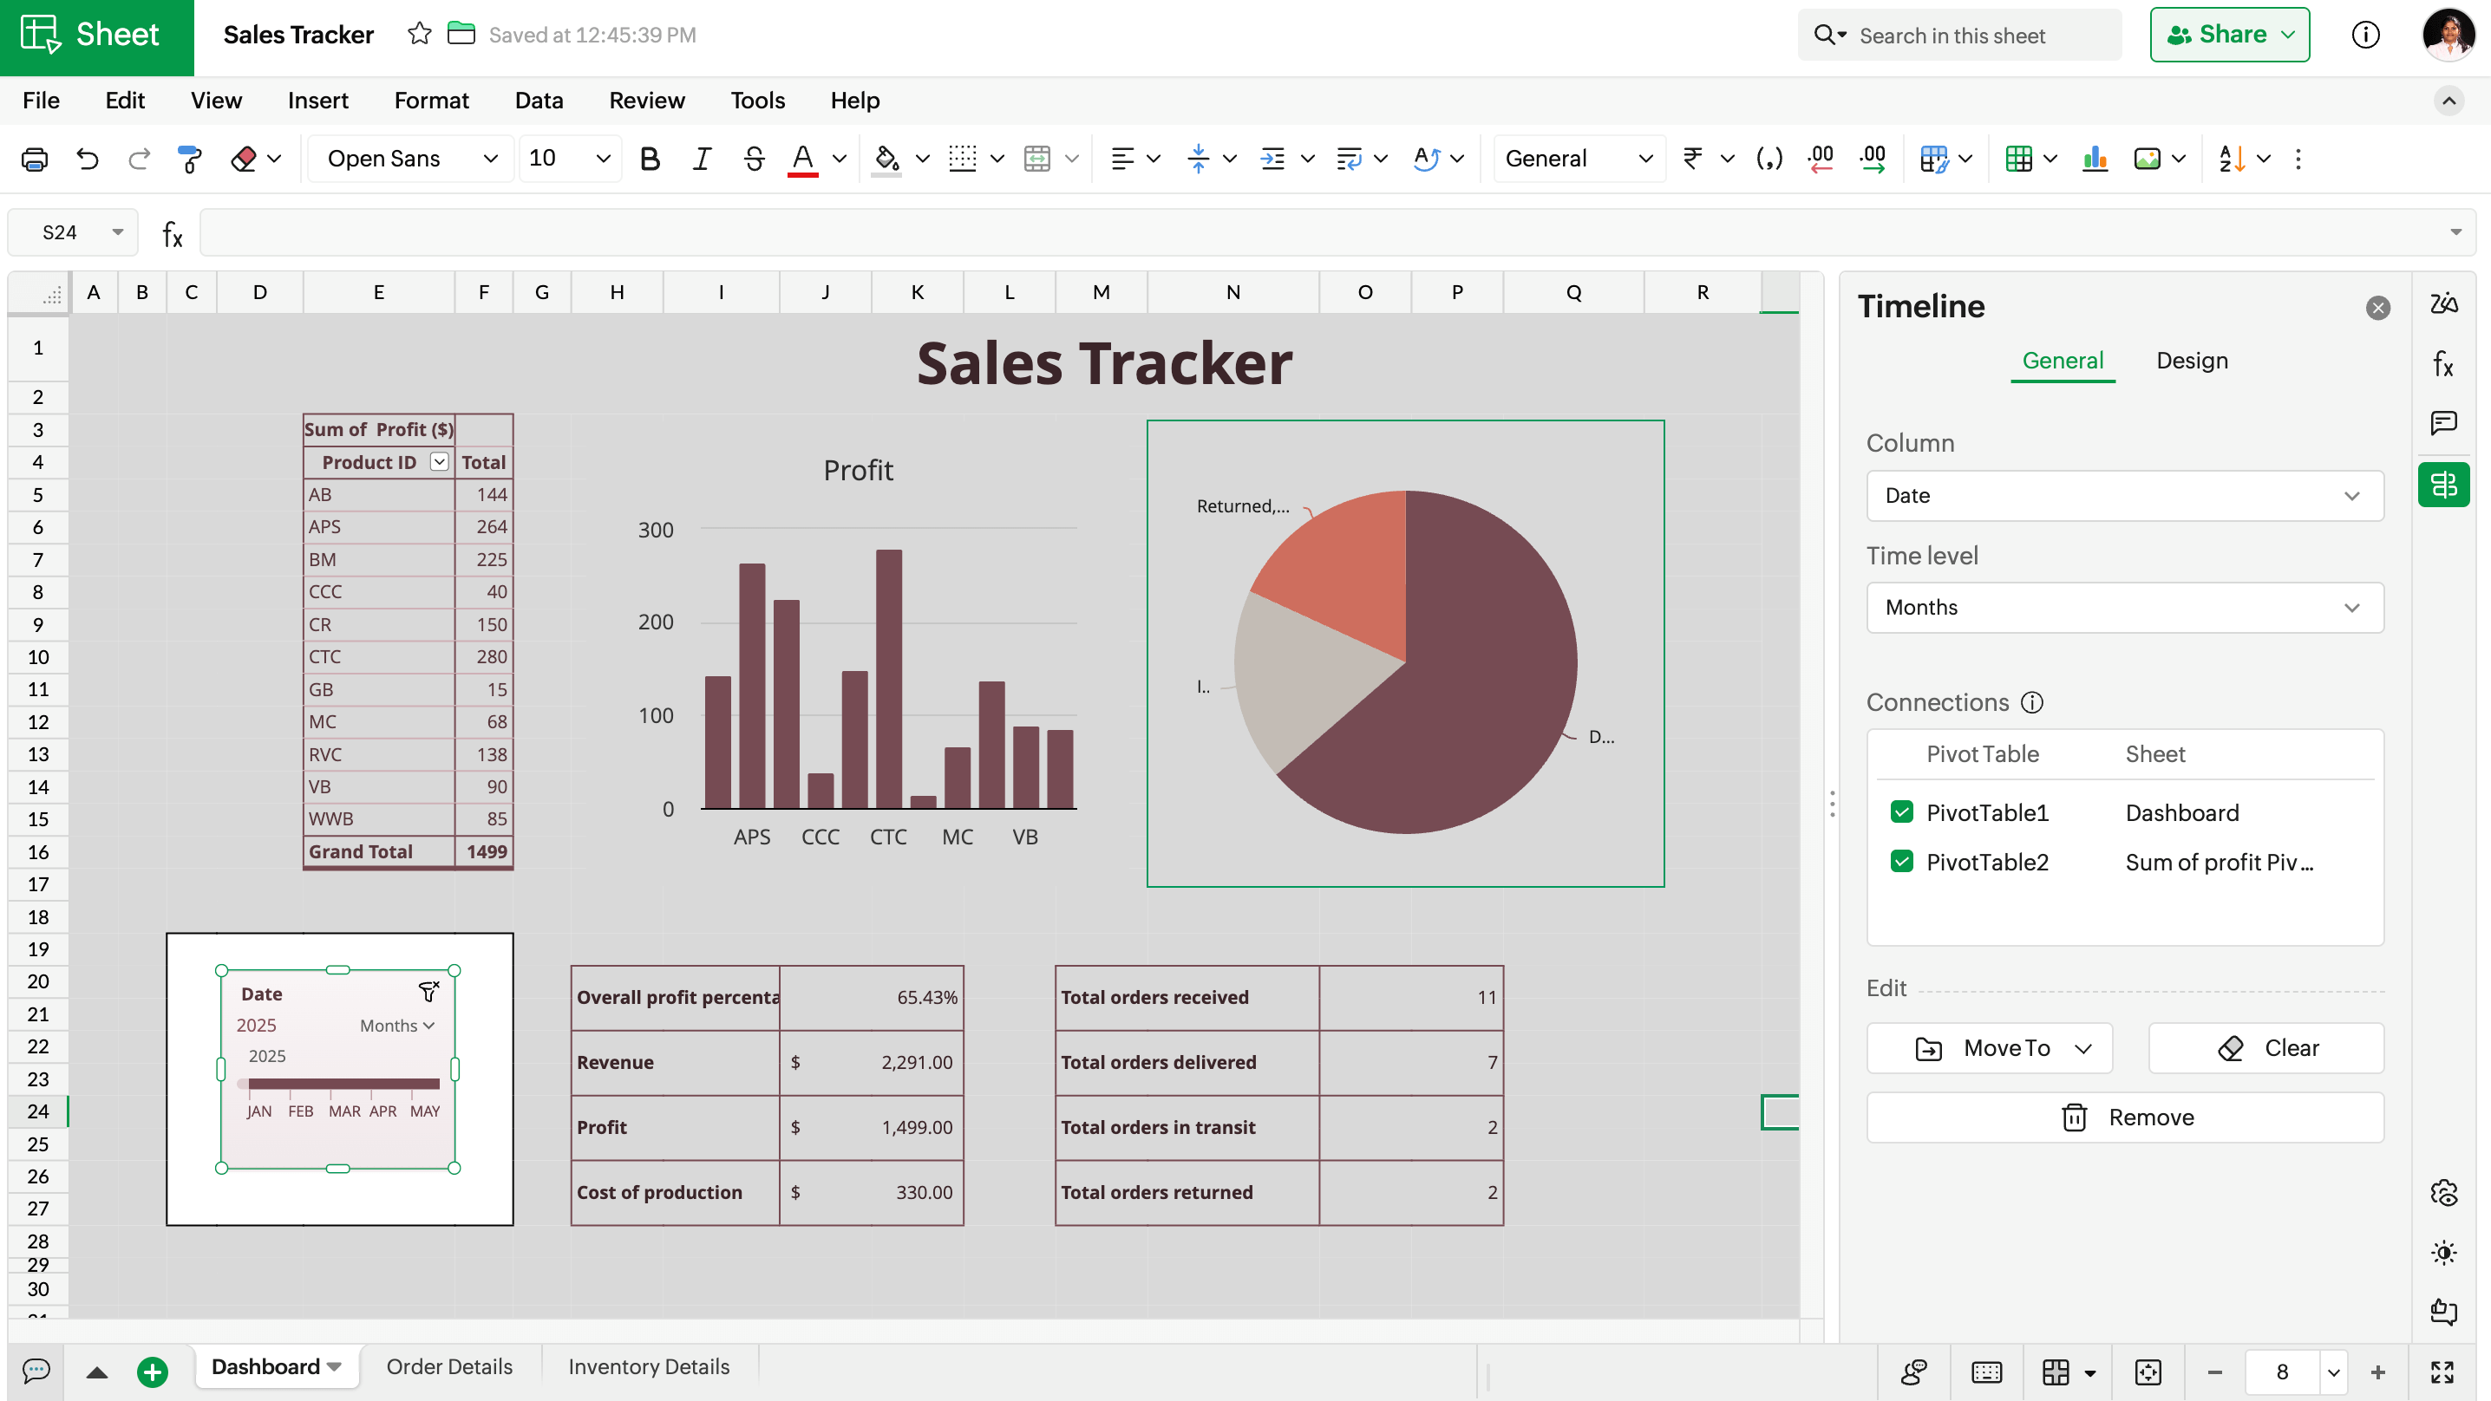
Task: Open the comments sidebar icon
Action: pyautogui.click(x=2443, y=422)
